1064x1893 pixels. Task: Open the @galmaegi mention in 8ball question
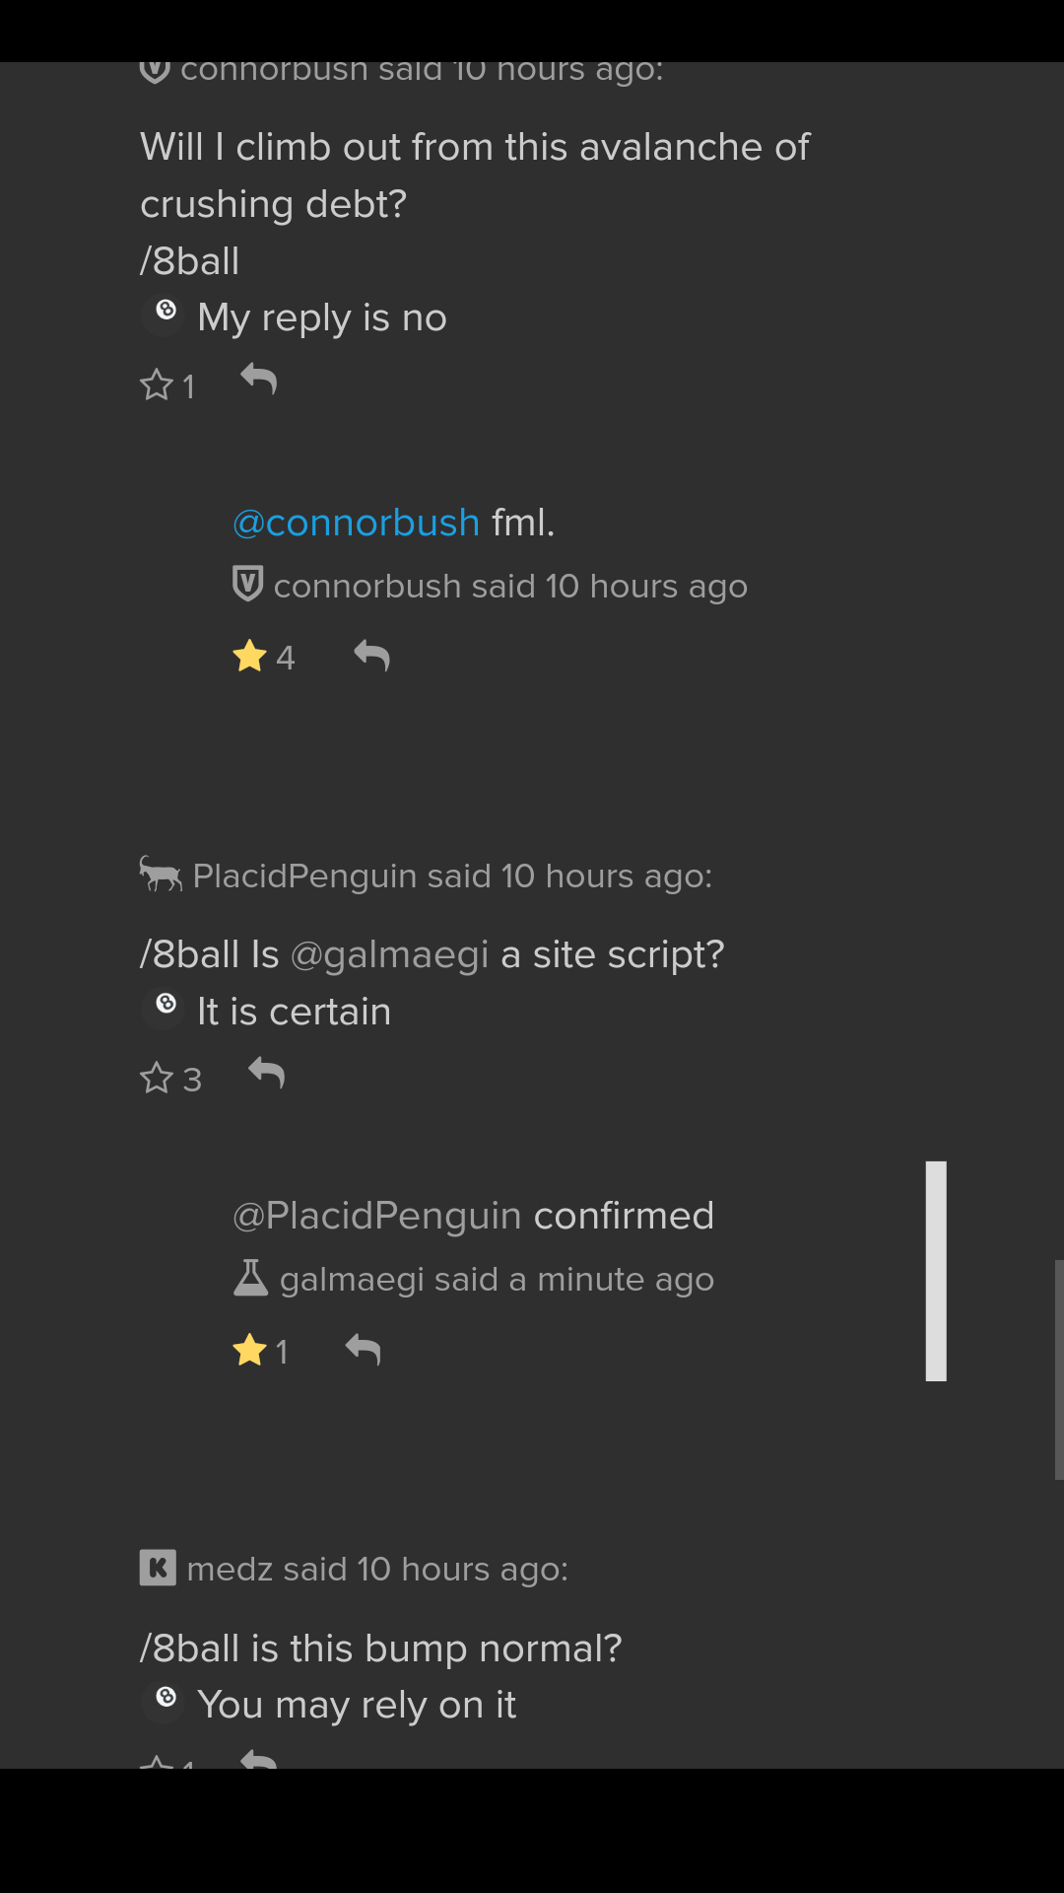(390, 954)
